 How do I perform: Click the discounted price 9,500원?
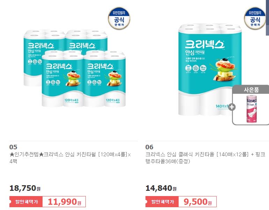point(197,202)
